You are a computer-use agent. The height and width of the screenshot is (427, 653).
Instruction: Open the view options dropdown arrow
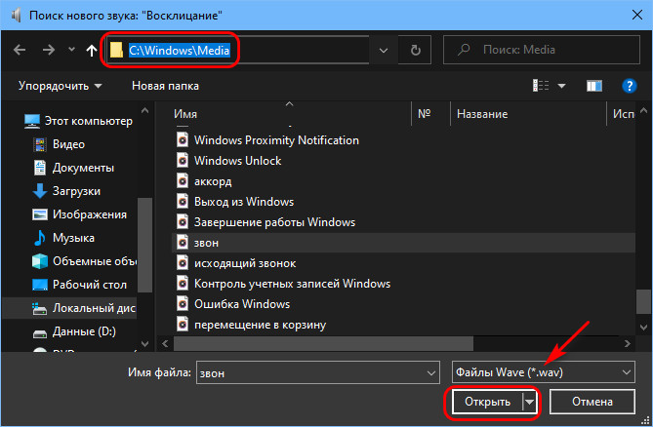561,86
